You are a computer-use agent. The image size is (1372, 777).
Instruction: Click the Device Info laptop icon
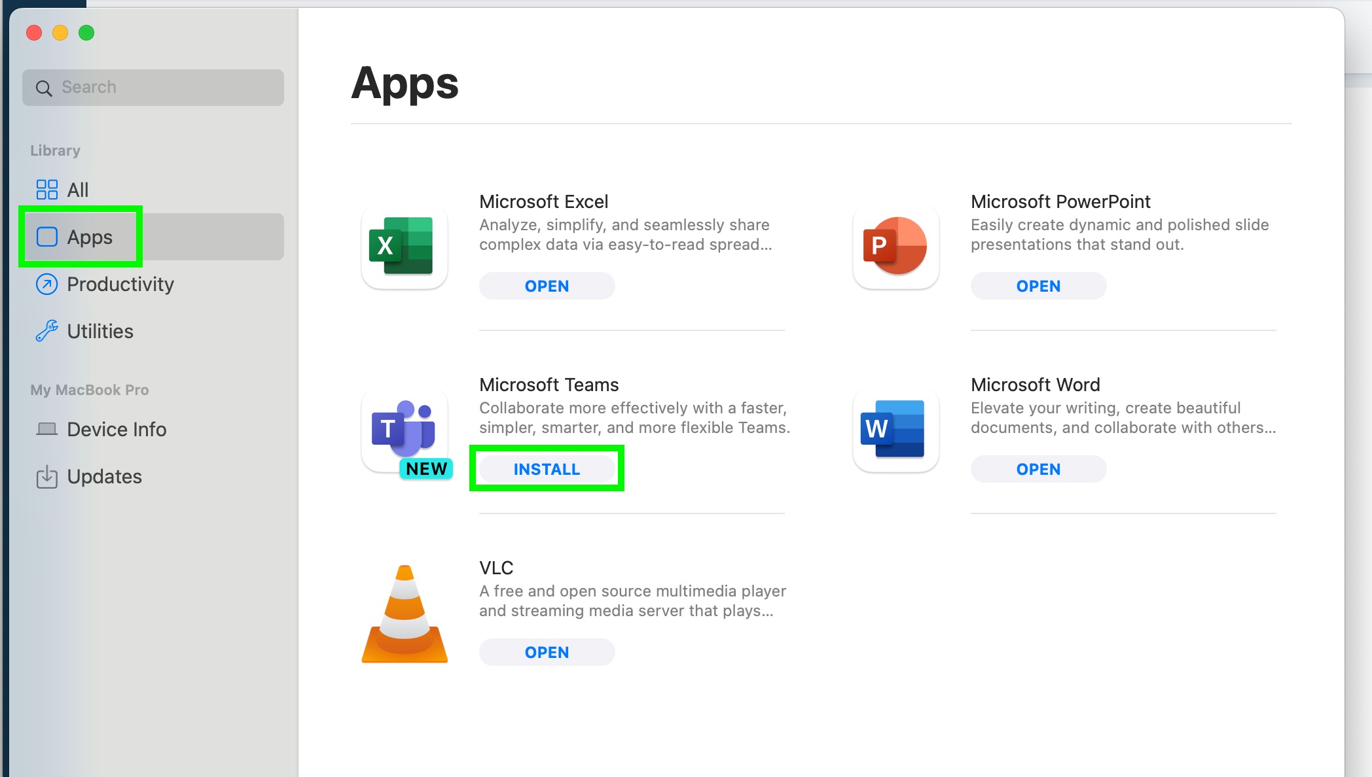(x=46, y=429)
